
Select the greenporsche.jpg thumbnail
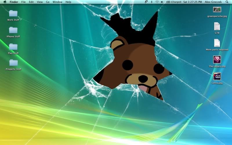(217, 10)
